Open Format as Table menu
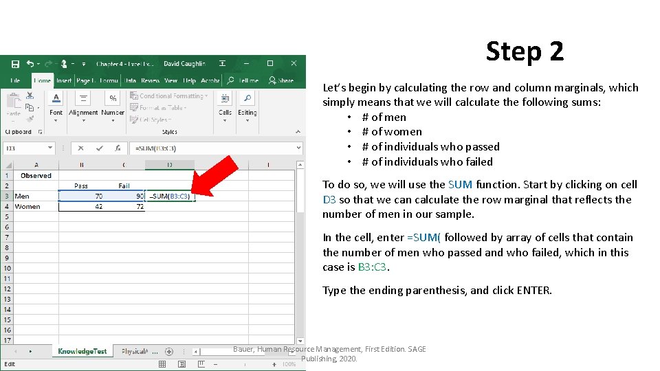660x371 pixels. (158, 108)
